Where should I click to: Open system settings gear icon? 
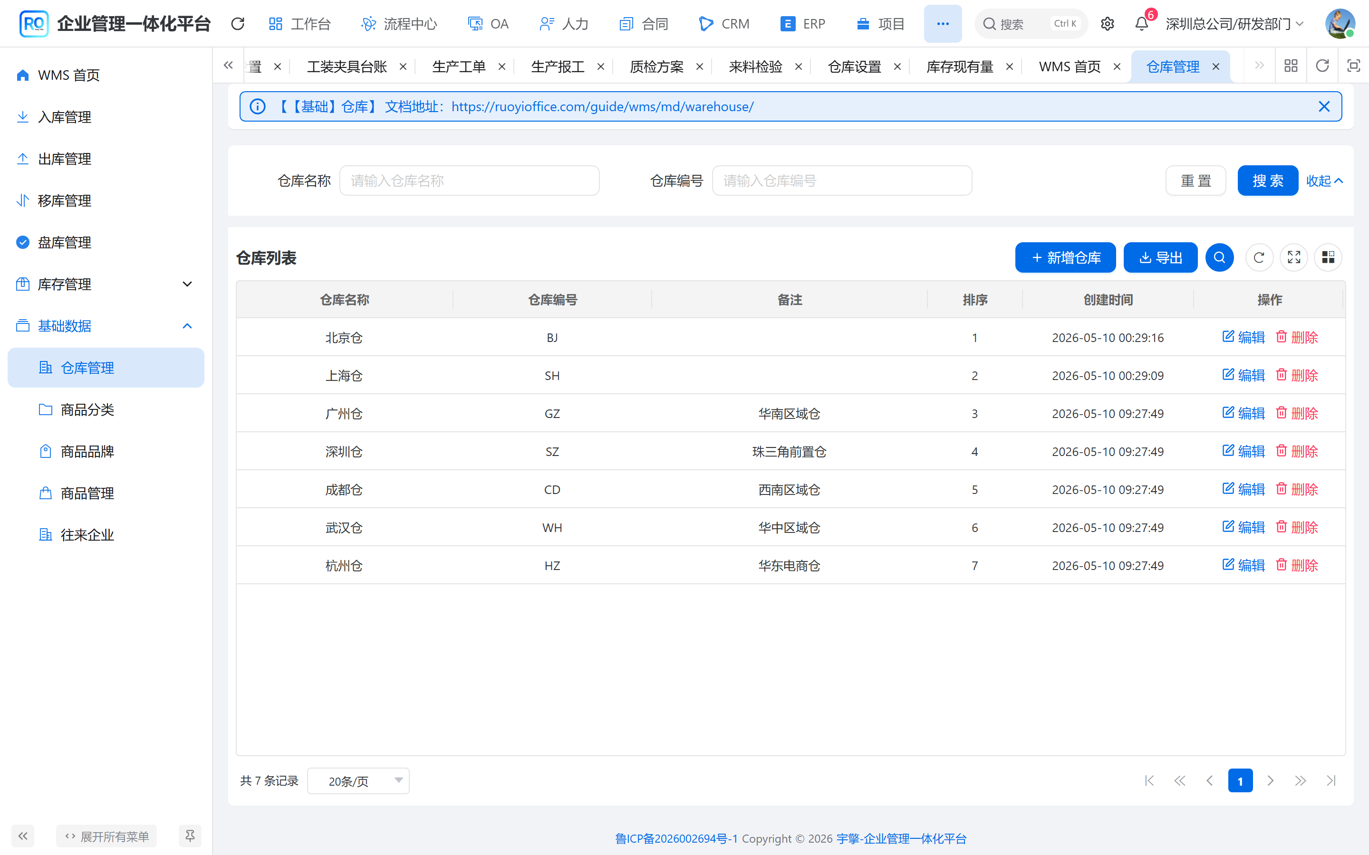1107,24
